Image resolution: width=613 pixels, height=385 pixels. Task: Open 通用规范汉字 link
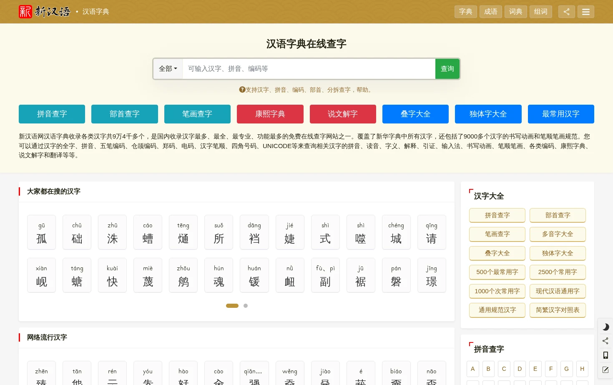[497, 310]
